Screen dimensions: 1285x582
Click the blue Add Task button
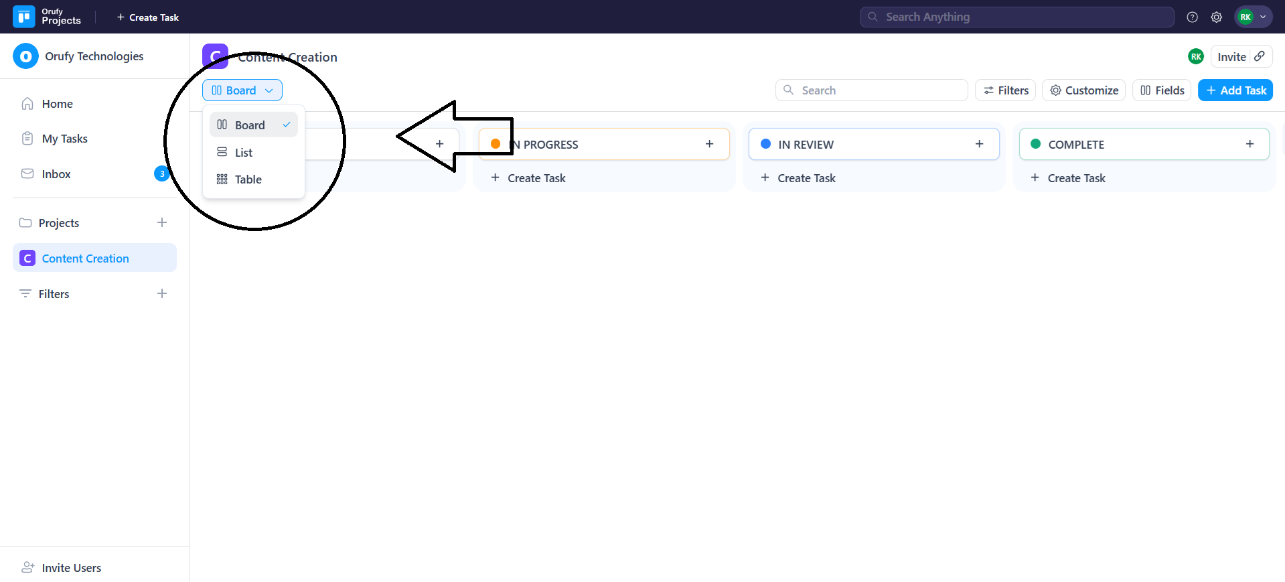point(1235,90)
